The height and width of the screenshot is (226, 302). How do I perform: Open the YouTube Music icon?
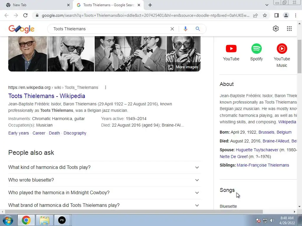[282, 55]
